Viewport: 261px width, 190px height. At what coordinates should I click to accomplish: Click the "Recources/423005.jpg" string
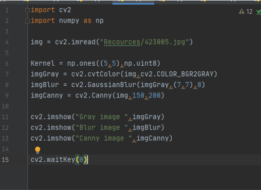pos(144,42)
